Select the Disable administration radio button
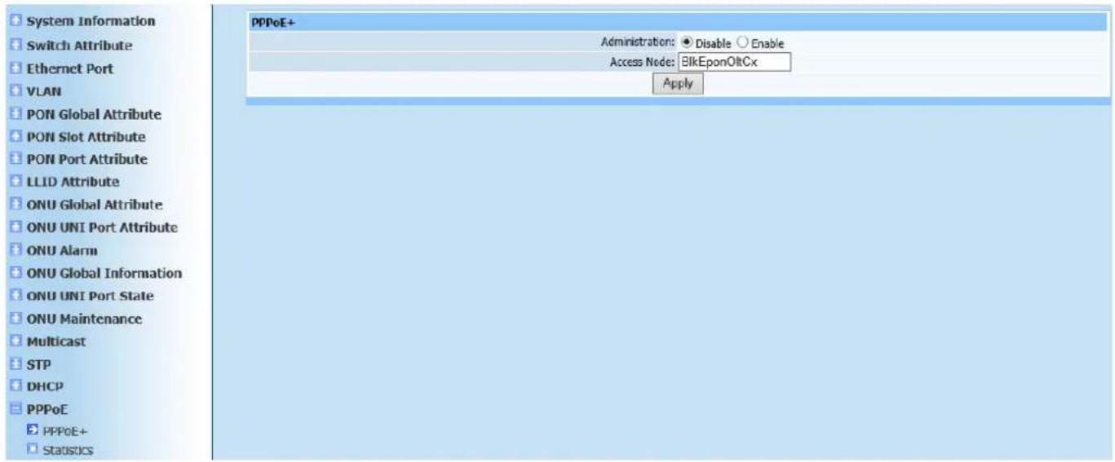 687,43
